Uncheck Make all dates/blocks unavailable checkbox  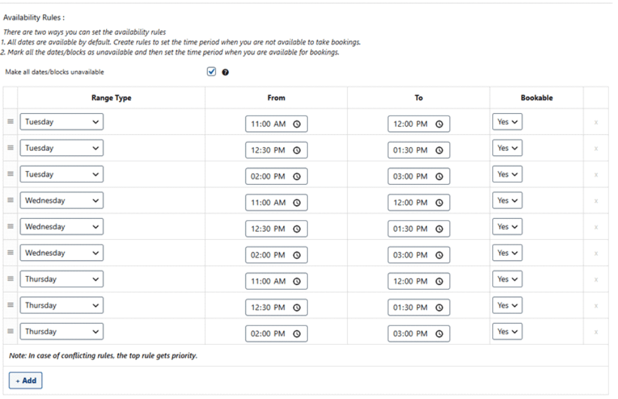[212, 72]
